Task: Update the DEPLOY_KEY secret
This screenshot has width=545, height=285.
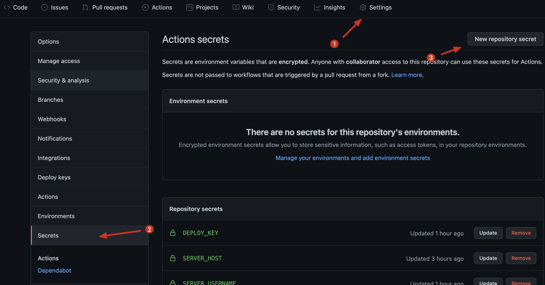Action: point(488,233)
